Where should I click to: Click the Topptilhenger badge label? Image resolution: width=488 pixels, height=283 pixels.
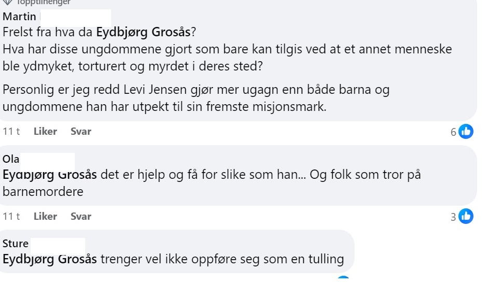click(x=44, y=3)
